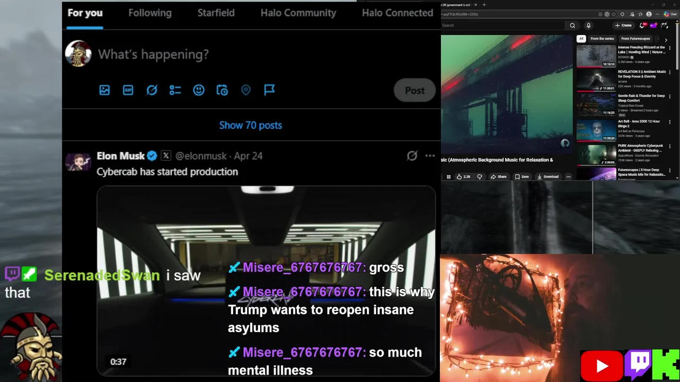Add an image to the X post

pyautogui.click(x=105, y=90)
